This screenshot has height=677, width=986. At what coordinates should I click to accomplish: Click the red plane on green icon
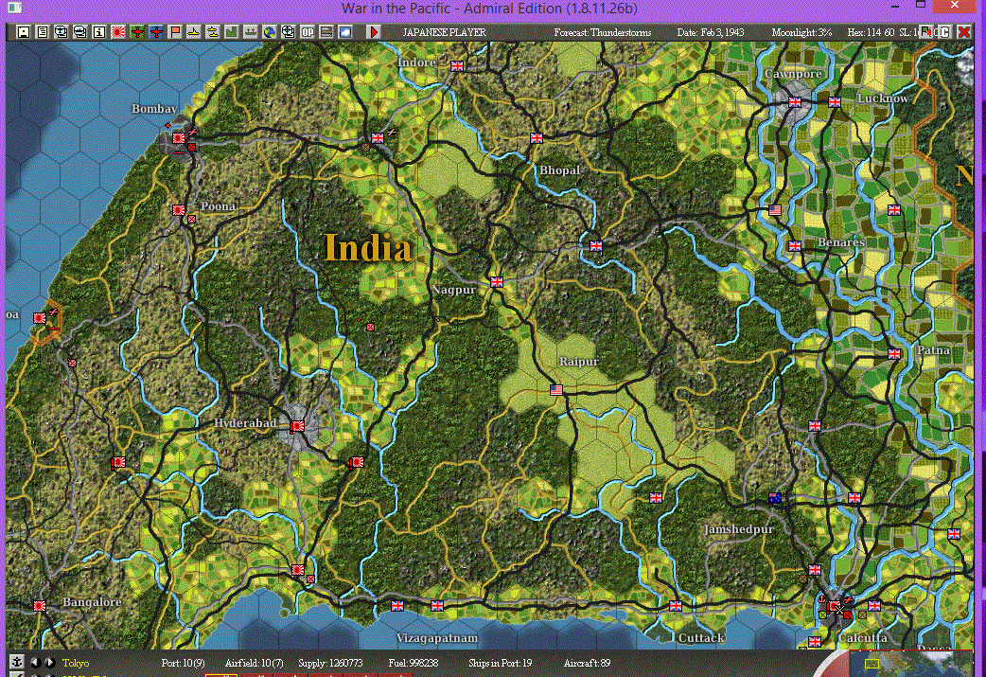pyautogui.click(x=136, y=32)
